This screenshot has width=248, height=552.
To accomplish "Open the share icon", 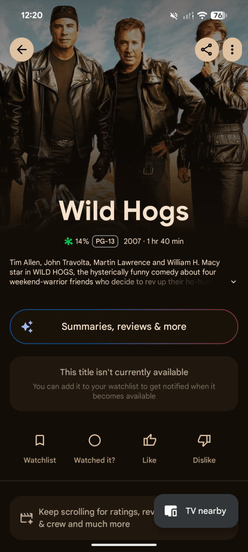I will point(207,50).
